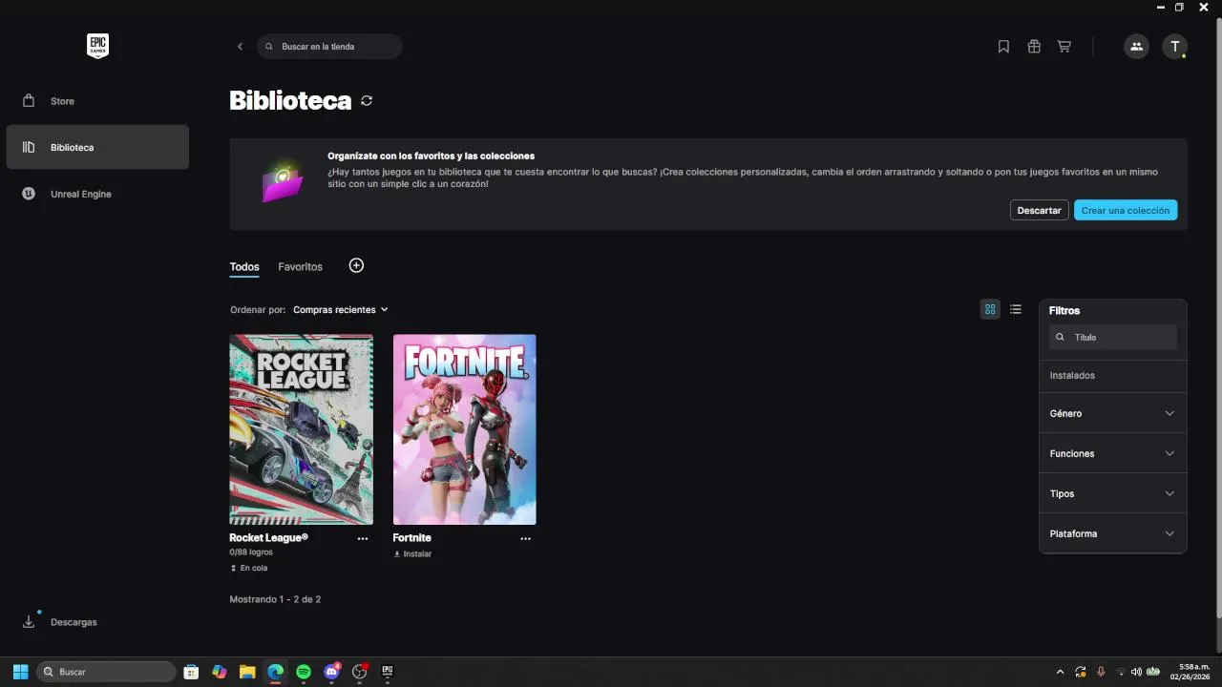Select the Favoritos tab
The image size is (1222, 687).
tap(300, 267)
